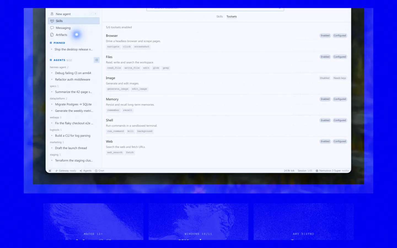Click the 'recall' tool chip under Memory
This screenshot has width=397, height=248.
click(128, 110)
